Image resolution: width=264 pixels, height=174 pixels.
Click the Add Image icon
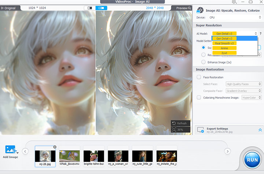coord(11,150)
